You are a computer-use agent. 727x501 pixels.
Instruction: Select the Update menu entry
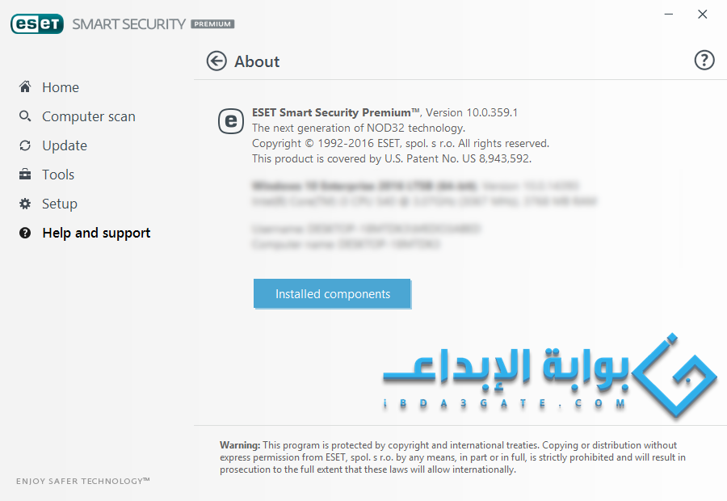(x=65, y=145)
